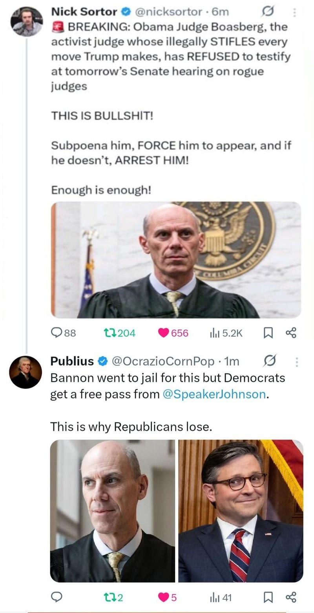The height and width of the screenshot is (613, 314).
Task: Bookmark Publius's reply
Action: pos(268,597)
